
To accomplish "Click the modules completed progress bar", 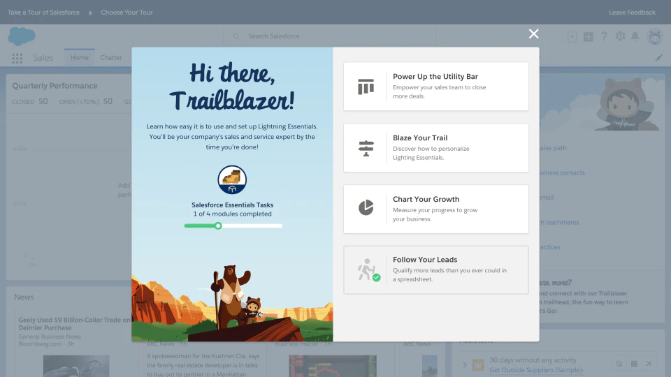I will click(233, 226).
